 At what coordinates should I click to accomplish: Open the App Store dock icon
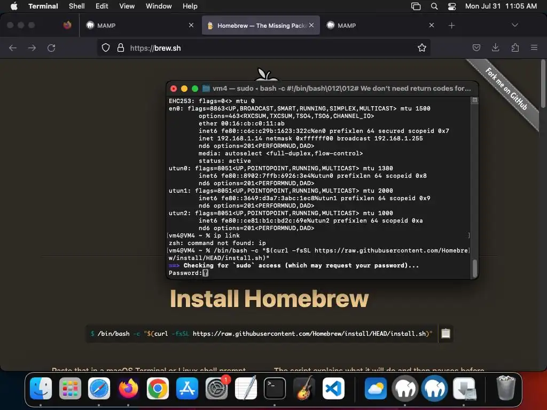point(187,389)
